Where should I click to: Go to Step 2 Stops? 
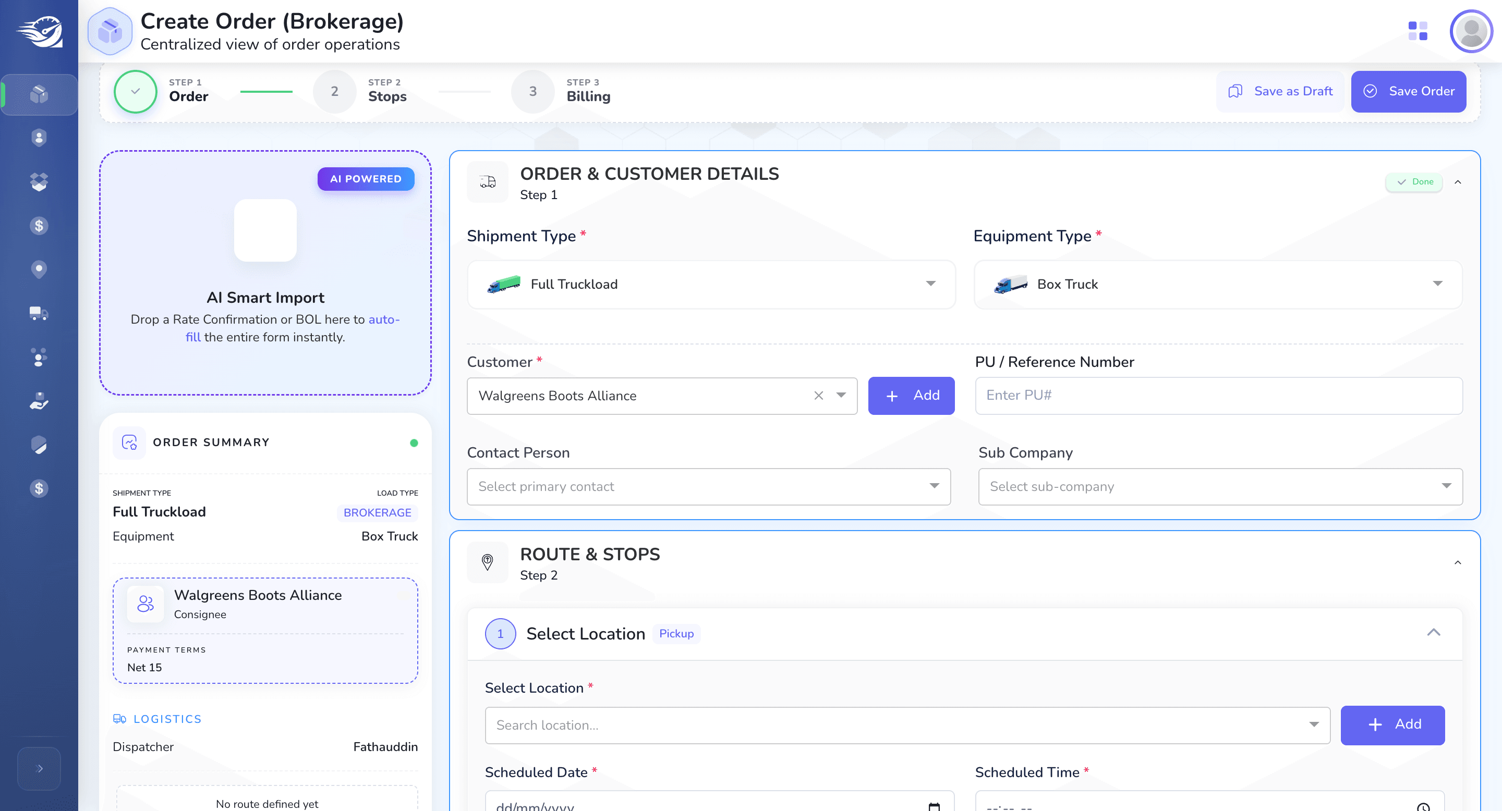[x=360, y=91]
